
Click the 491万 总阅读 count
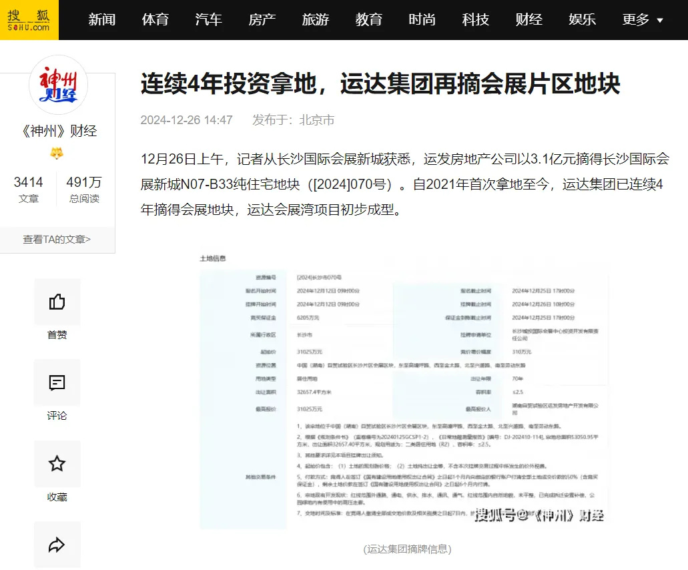pyautogui.click(x=84, y=189)
